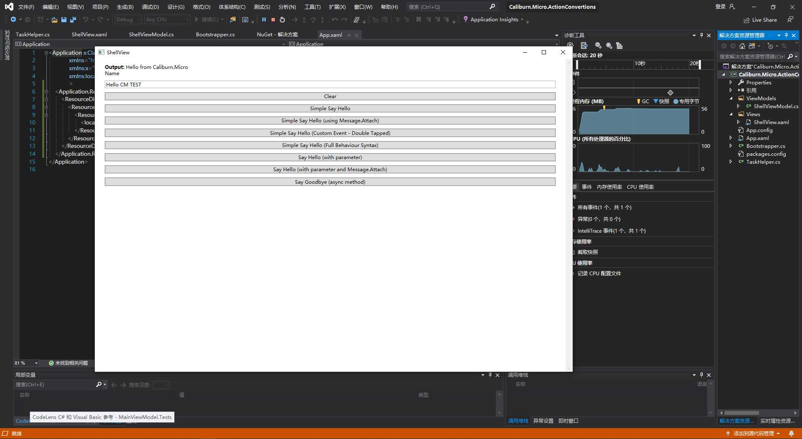Click Say Goodbye (async method) button

[330, 182]
